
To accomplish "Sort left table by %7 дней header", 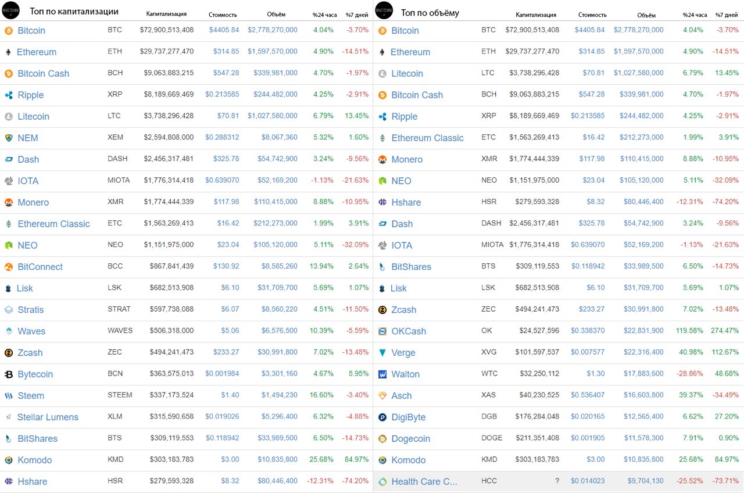I will click(357, 15).
